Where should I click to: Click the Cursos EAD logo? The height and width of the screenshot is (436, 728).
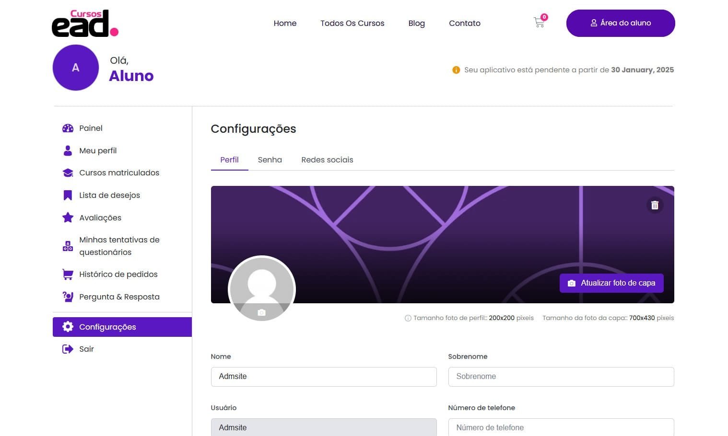(x=85, y=23)
